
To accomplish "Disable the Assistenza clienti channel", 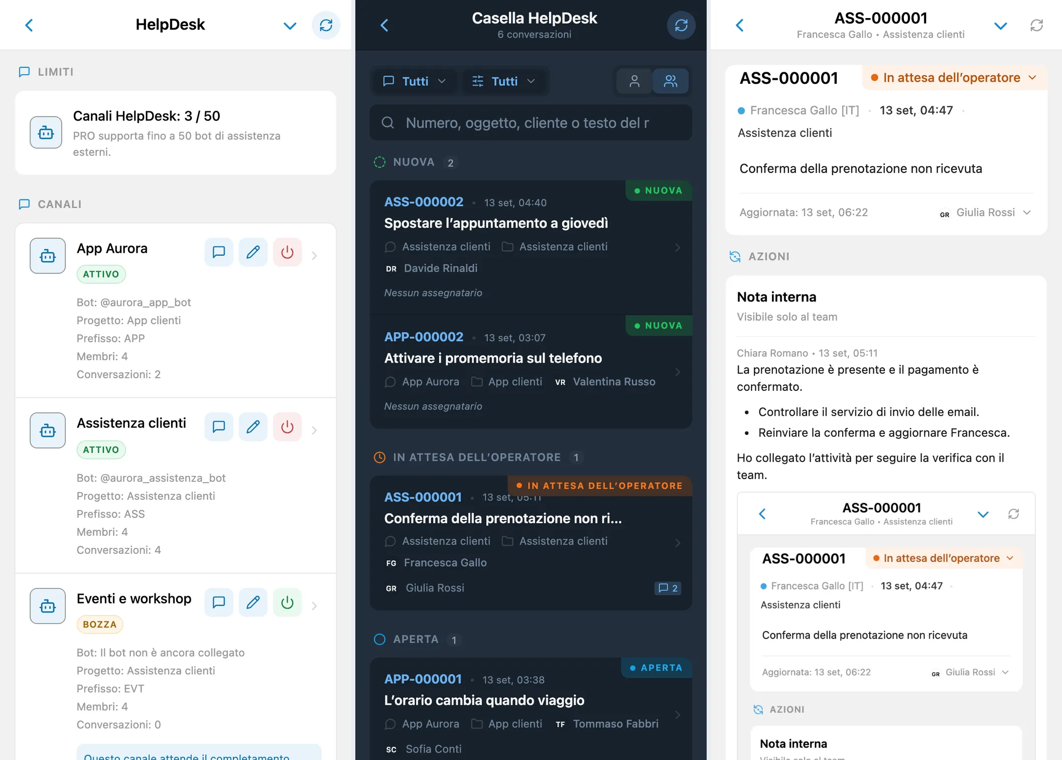I will [x=287, y=427].
